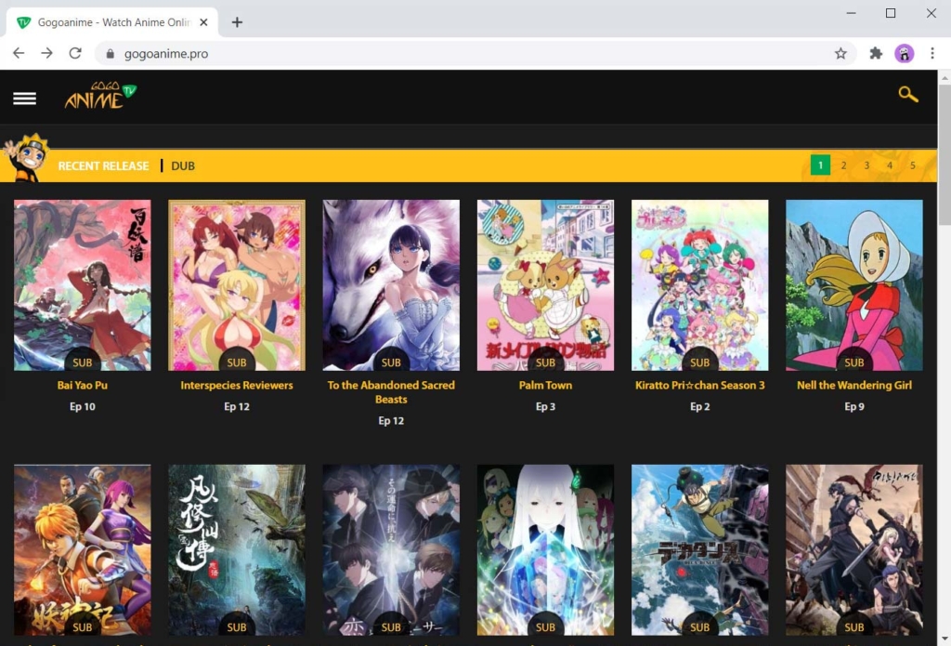Click Ep 10 under Bai Yao Pu

coord(83,406)
